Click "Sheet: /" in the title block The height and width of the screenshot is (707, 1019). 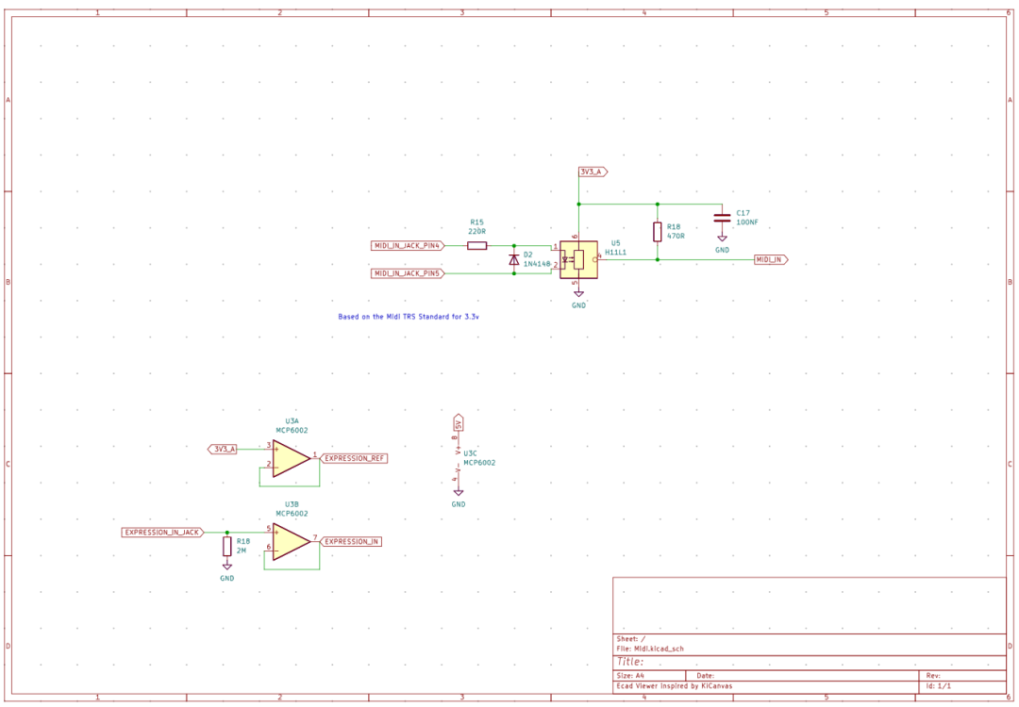tap(630, 639)
